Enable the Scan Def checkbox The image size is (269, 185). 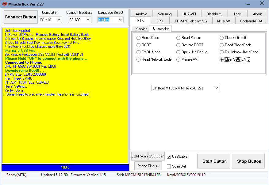(x=169, y=166)
